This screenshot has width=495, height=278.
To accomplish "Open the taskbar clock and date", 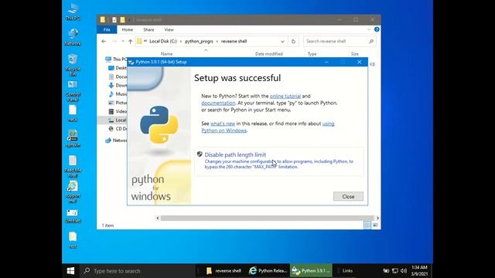I will click(419, 271).
